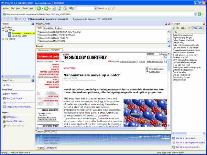Image resolution: width=207 pixels, height=155 pixels.
Task: Select the wired_Dec_2003 project
Action: [19, 36]
